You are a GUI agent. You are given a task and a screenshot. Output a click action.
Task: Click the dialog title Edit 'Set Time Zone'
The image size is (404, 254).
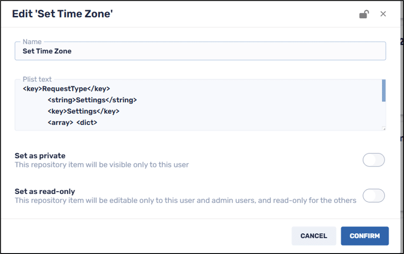[x=62, y=14]
